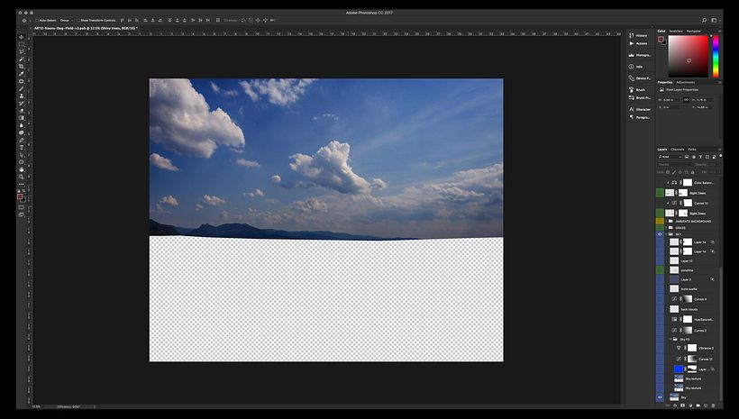Hide the SKY group layer
Image resolution: width=739 pixels, height=419 pixels.
pyautogui.click(x=660, y=234)
